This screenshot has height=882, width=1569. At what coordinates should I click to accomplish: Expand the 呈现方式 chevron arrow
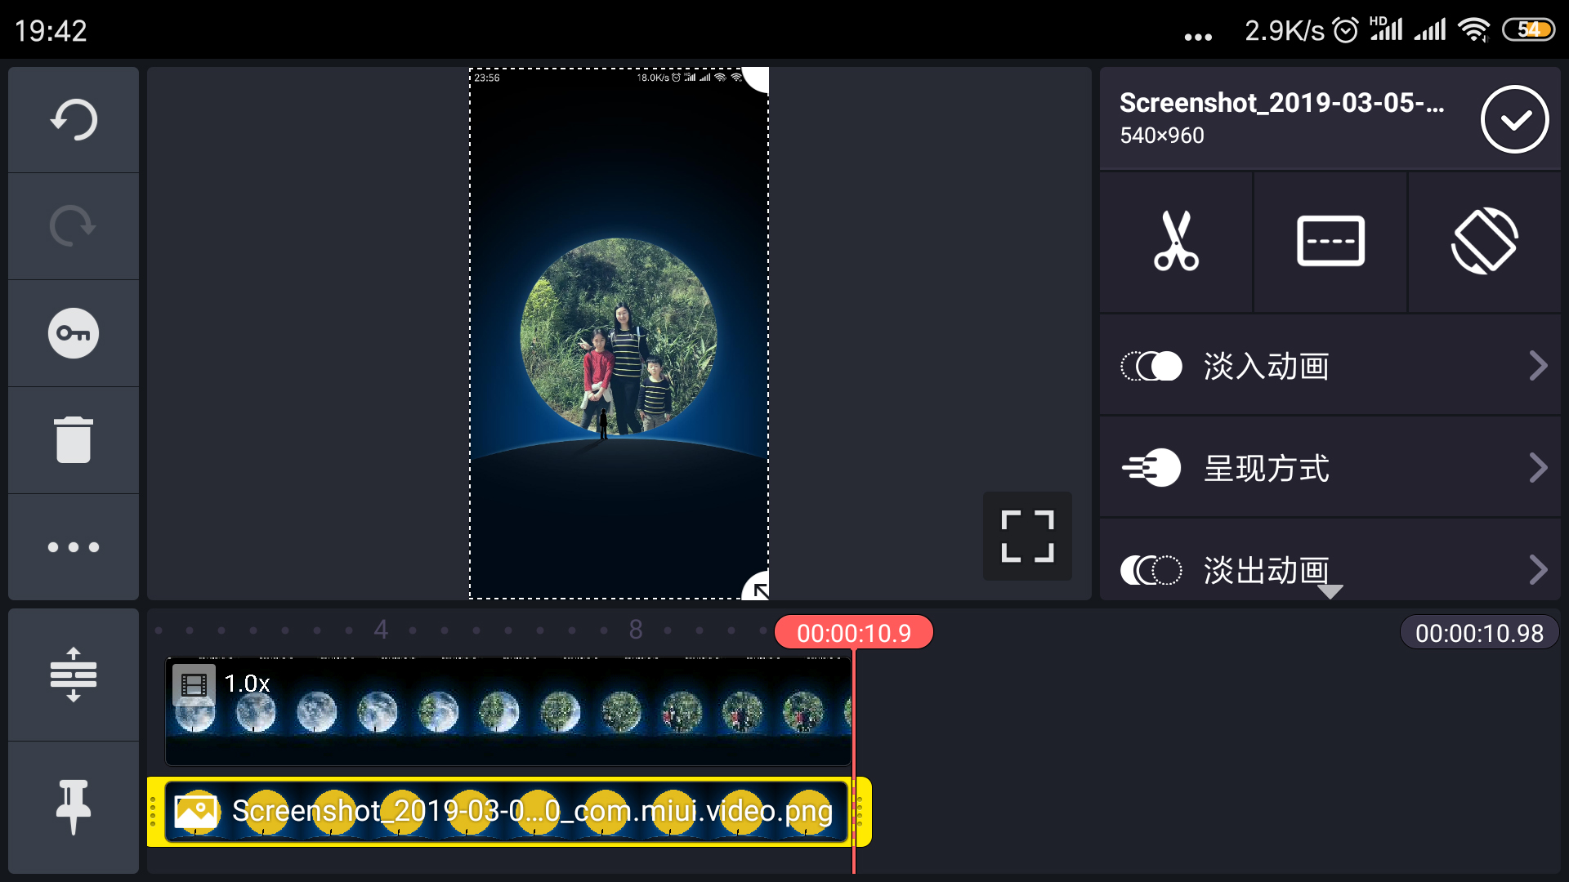tap(1538, 468)
